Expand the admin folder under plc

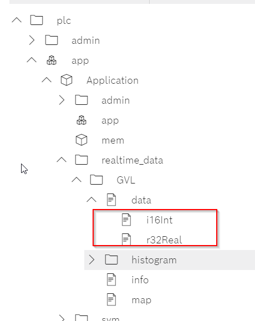click(x=32, y=40)
